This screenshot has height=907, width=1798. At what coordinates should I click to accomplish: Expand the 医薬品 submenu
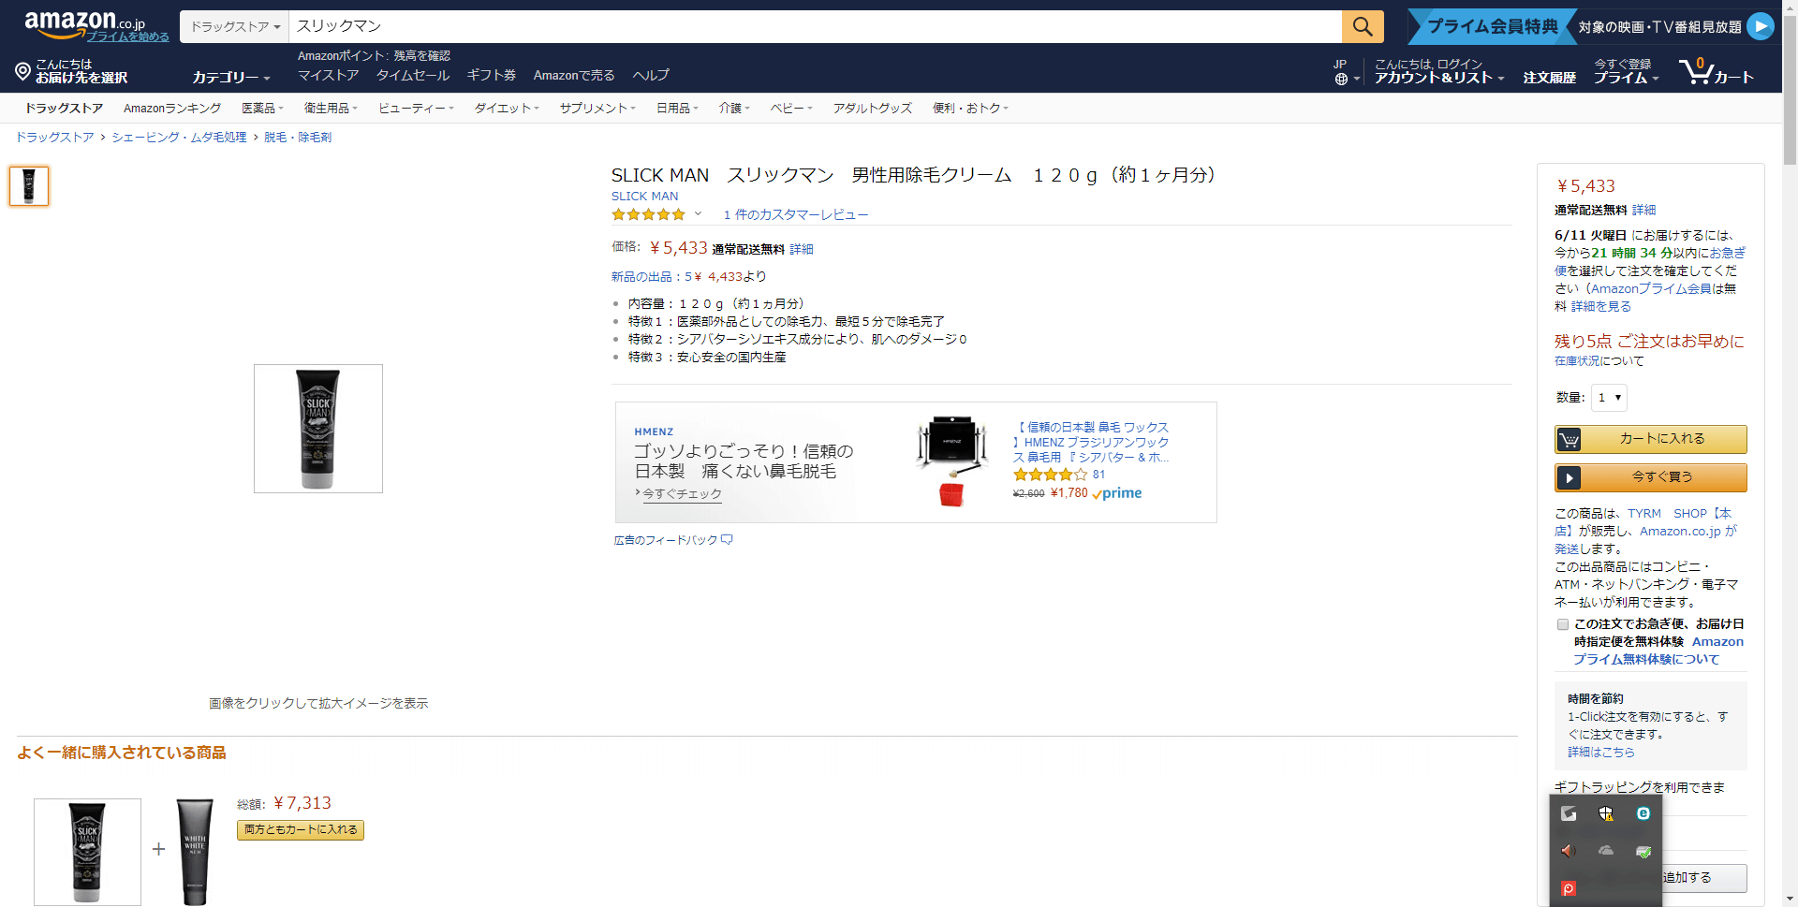[x=262, y=108]
